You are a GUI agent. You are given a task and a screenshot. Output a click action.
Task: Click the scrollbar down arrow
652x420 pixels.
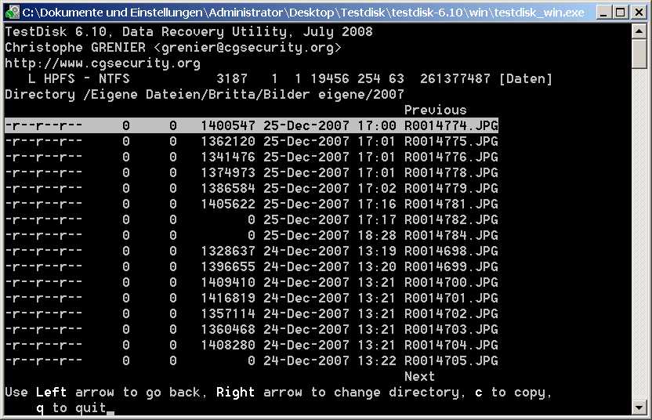pos(639,407)
